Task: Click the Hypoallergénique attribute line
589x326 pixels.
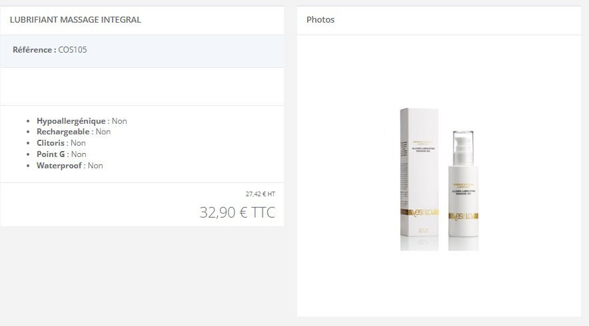Action: tap(81, 121)
